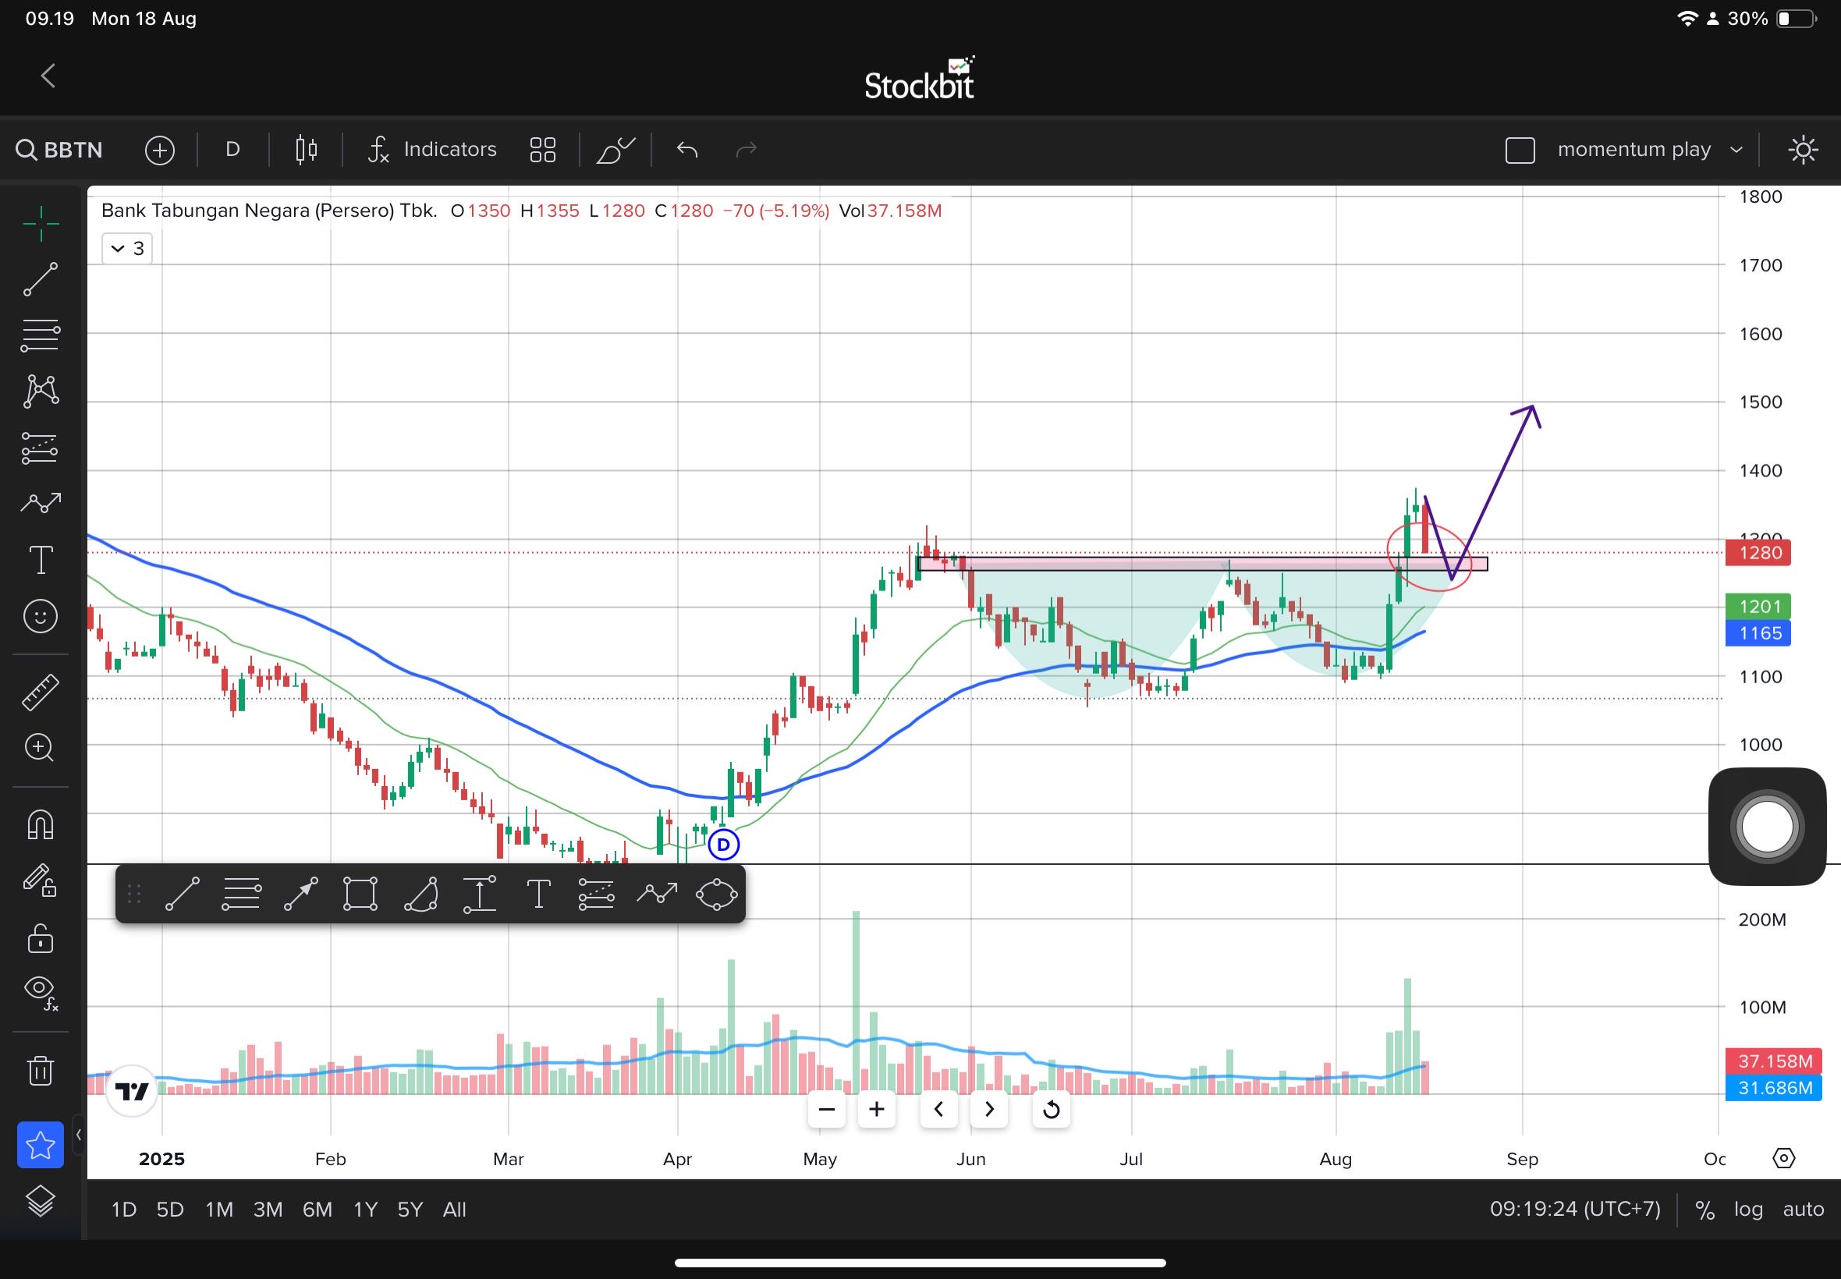Activate the zoom in magnifier tool
1841x1279 pixels.
tap(40, 748)
